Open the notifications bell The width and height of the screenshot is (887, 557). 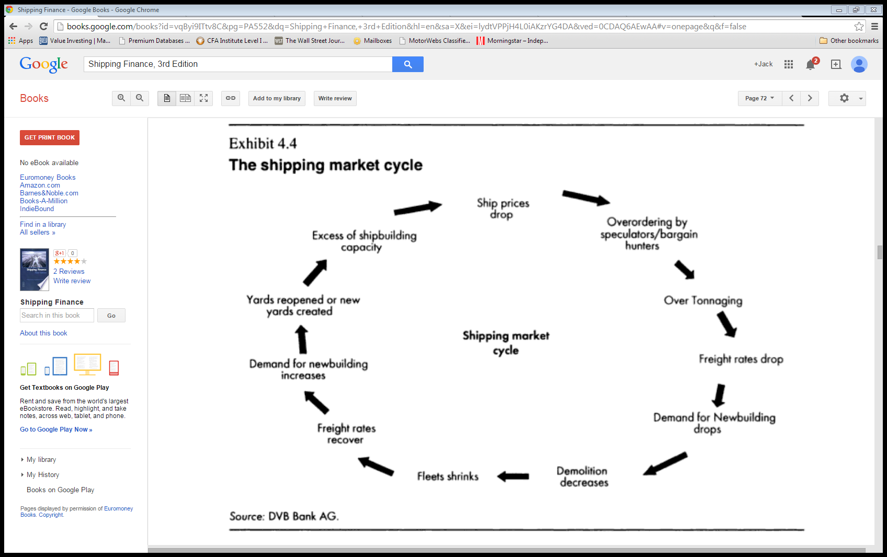811,64
